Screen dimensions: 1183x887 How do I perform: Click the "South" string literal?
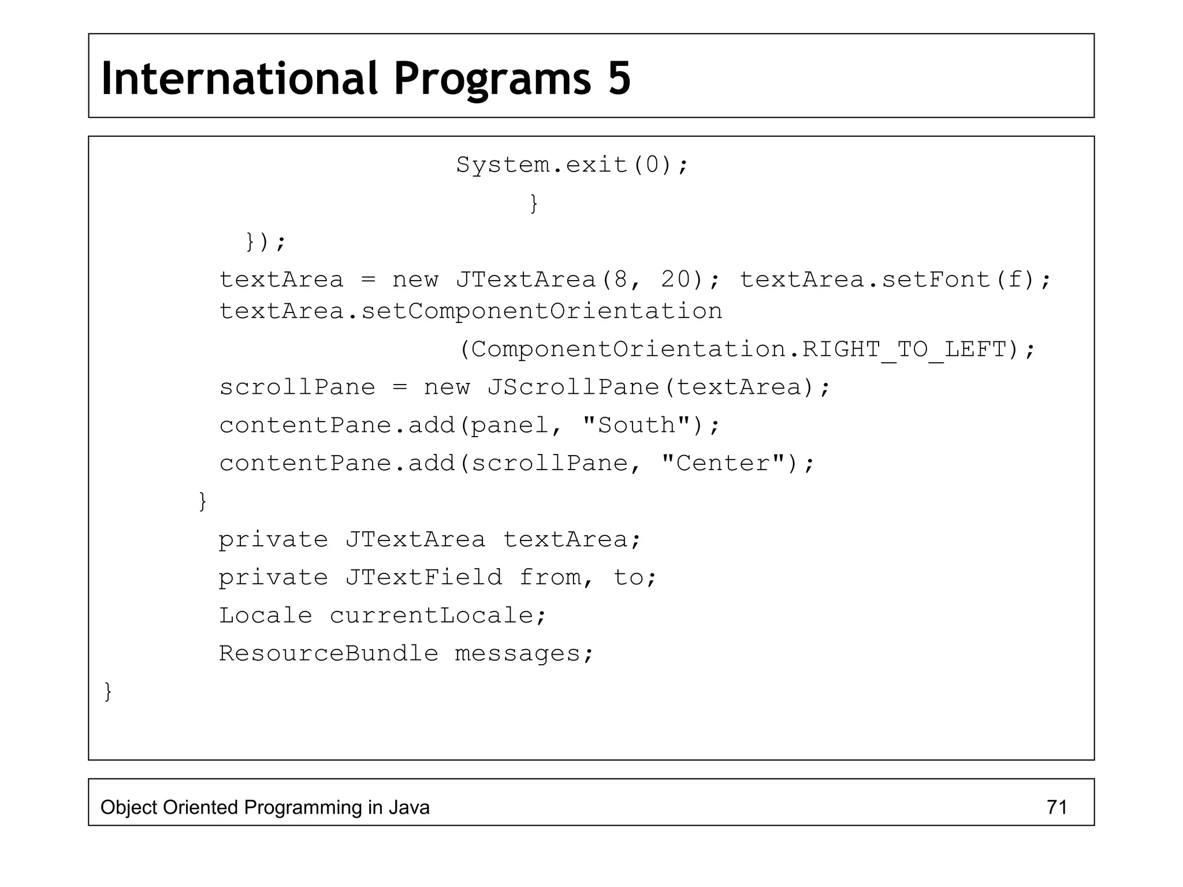click(x=636, y=426)
